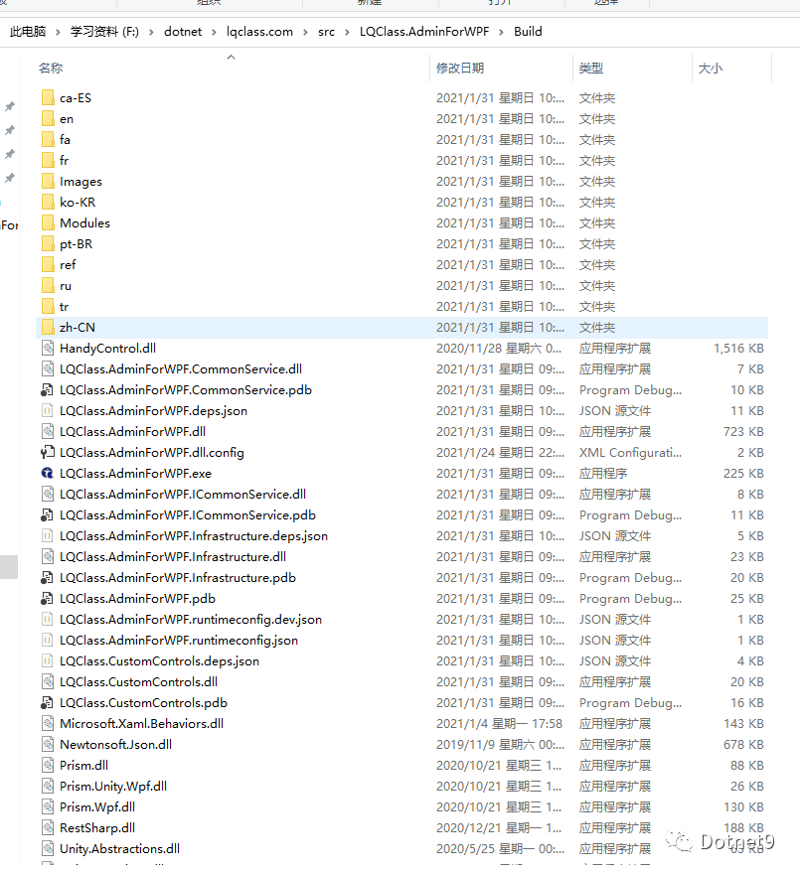The width and height of the screenshot is (800, 874).
Task: Sort by 名称 column header
Action: (51, 69)
